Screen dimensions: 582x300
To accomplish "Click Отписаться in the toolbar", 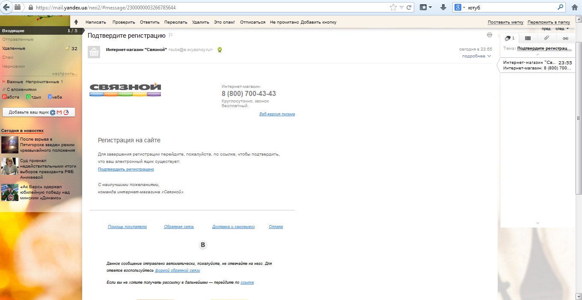I will tap(252, 22).
